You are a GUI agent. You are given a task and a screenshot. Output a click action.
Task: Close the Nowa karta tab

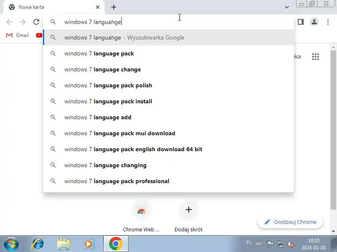click(x=98, y=7)
